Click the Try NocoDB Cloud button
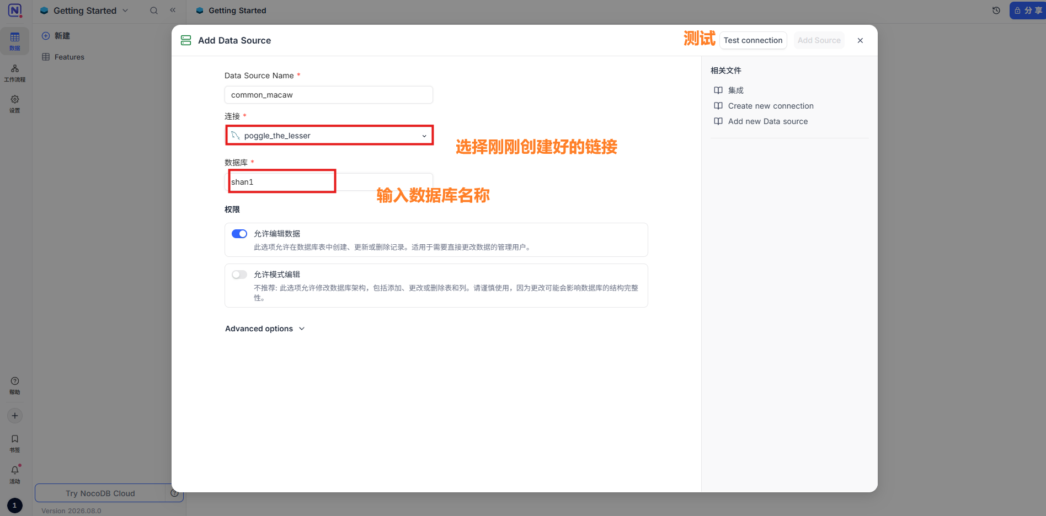Image resolution: width=1046 pixels, height=516 pixels. pos(100,493)
